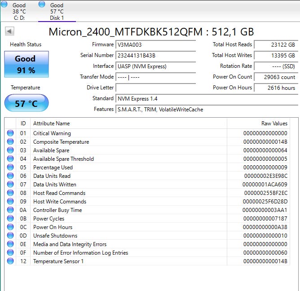Click the Serial Number field

[x=155, y=55]
